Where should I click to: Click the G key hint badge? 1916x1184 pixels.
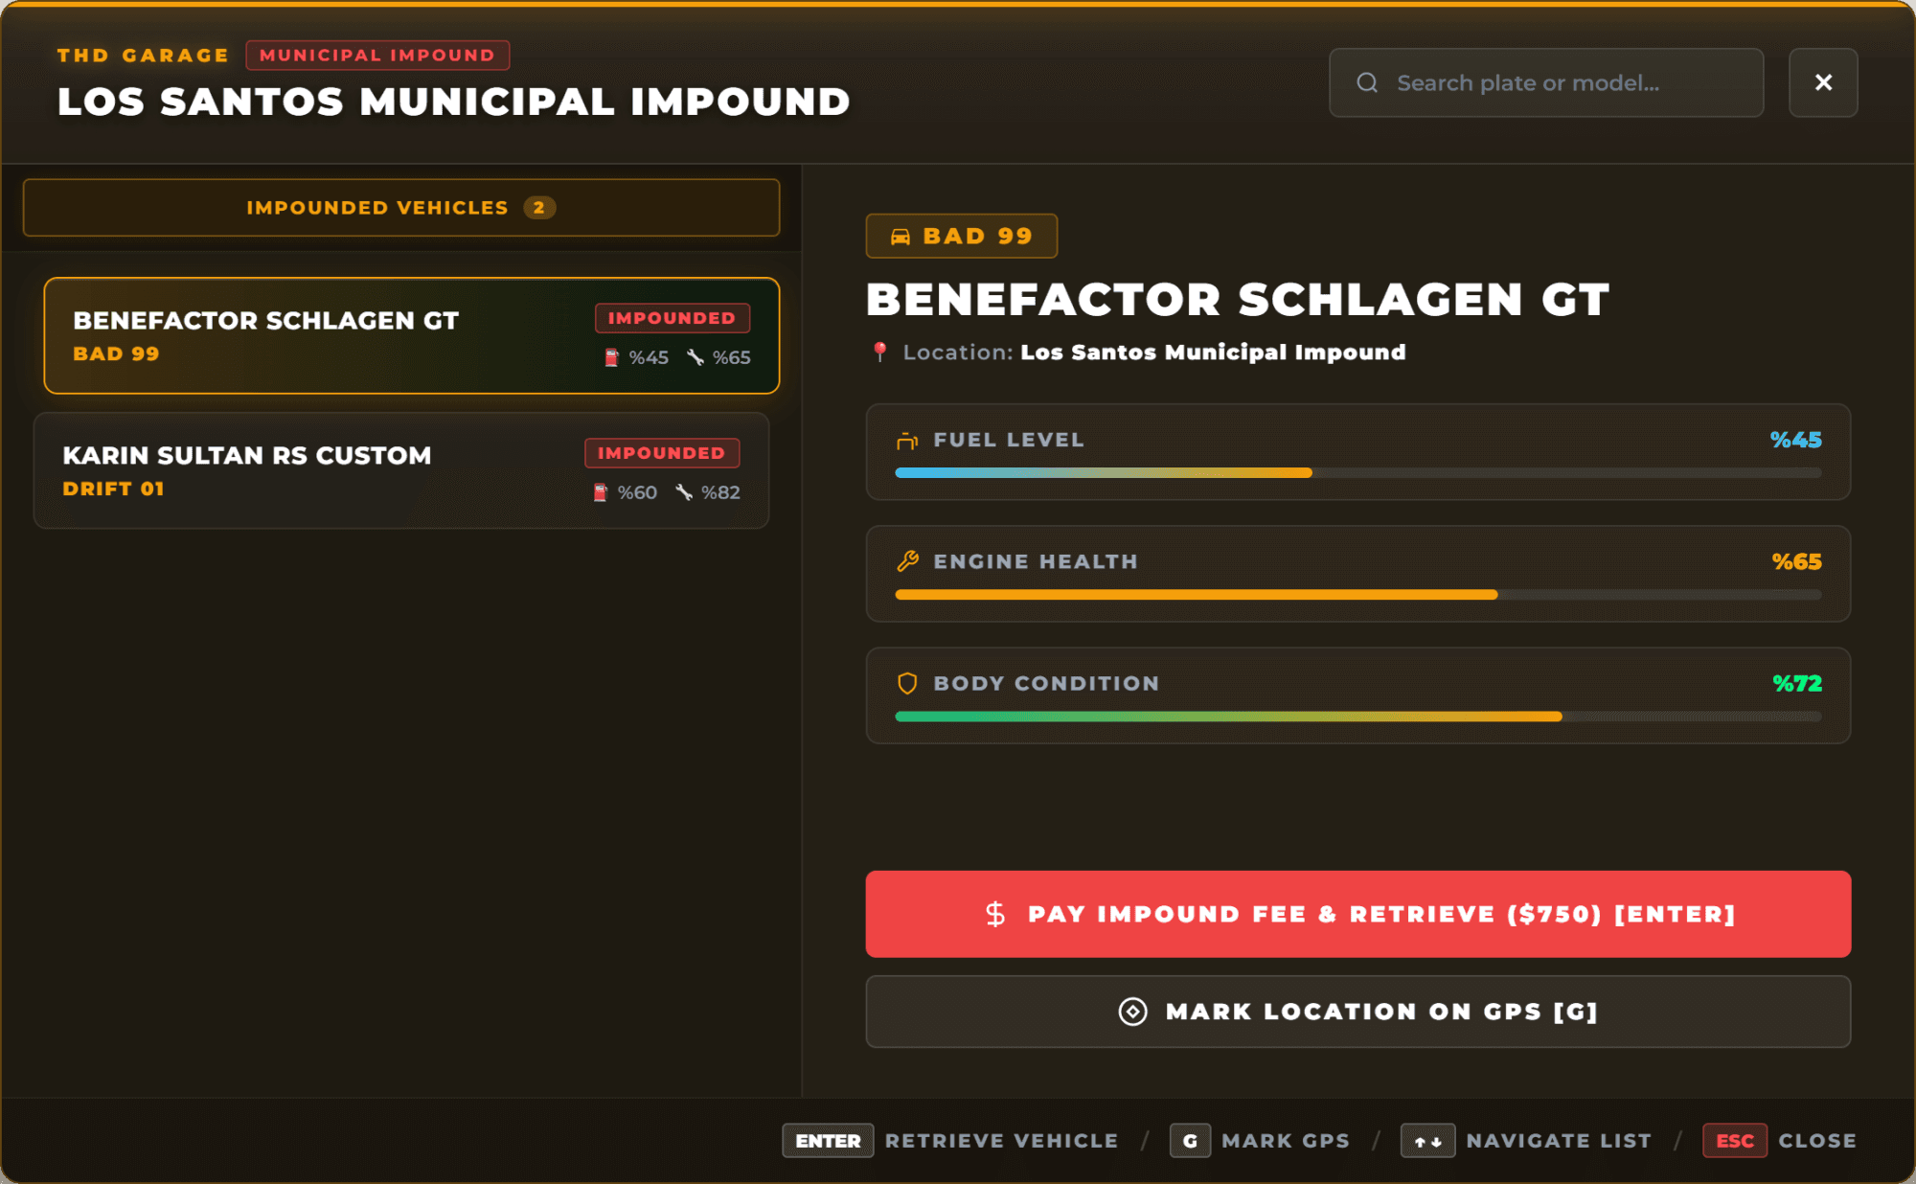point(1190,1141)
